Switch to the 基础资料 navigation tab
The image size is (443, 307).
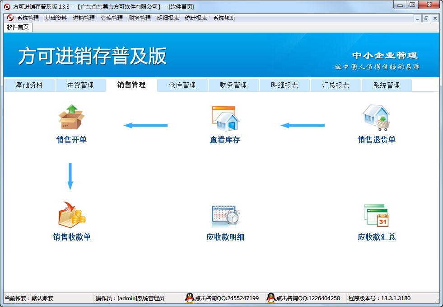29,85
